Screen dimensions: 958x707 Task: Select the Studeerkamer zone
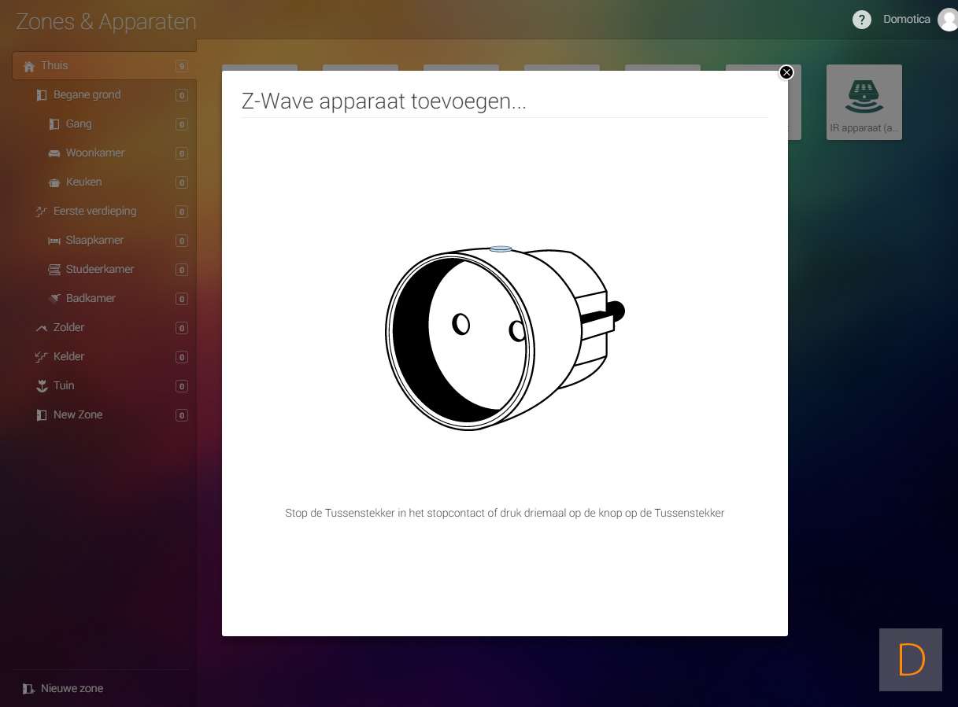click(x=100, y=270)
